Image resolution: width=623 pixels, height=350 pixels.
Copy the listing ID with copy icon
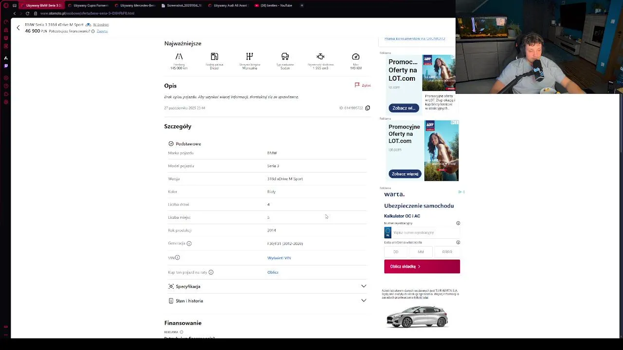pyautogui.click(x=367, y=108)
